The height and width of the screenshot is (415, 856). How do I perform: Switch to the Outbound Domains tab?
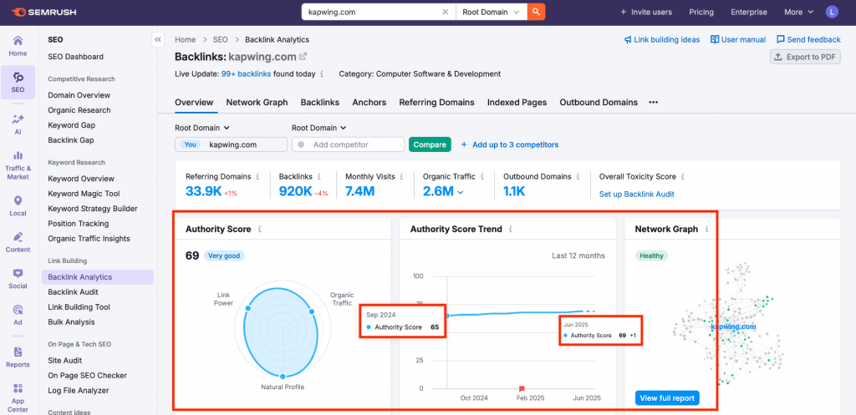point(599,102)
